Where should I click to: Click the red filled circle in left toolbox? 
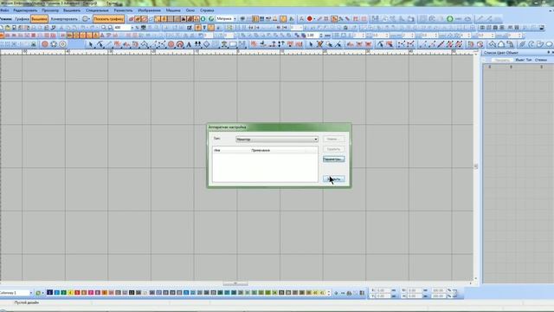point(45,44)
